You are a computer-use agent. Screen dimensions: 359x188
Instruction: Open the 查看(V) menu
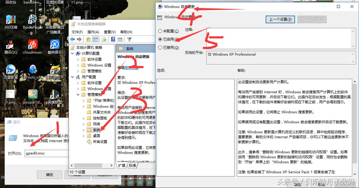(x=109, y=31)
